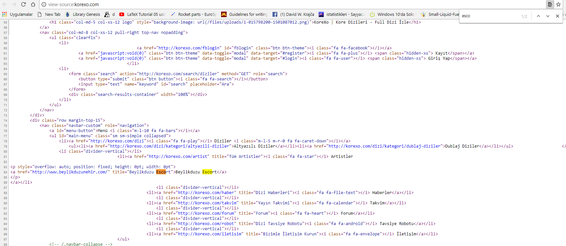566x246 pixels.
Task: Open the korexo.com/iletisim link
Action: 209,234
